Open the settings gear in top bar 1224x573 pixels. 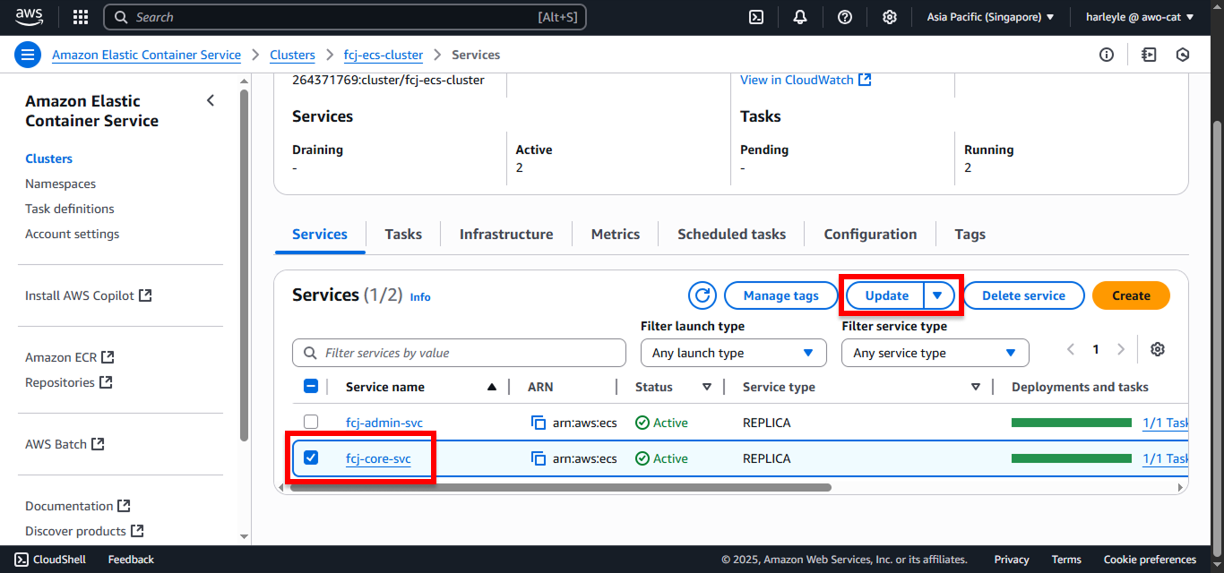pyautogui.click(x=890, y=17)
